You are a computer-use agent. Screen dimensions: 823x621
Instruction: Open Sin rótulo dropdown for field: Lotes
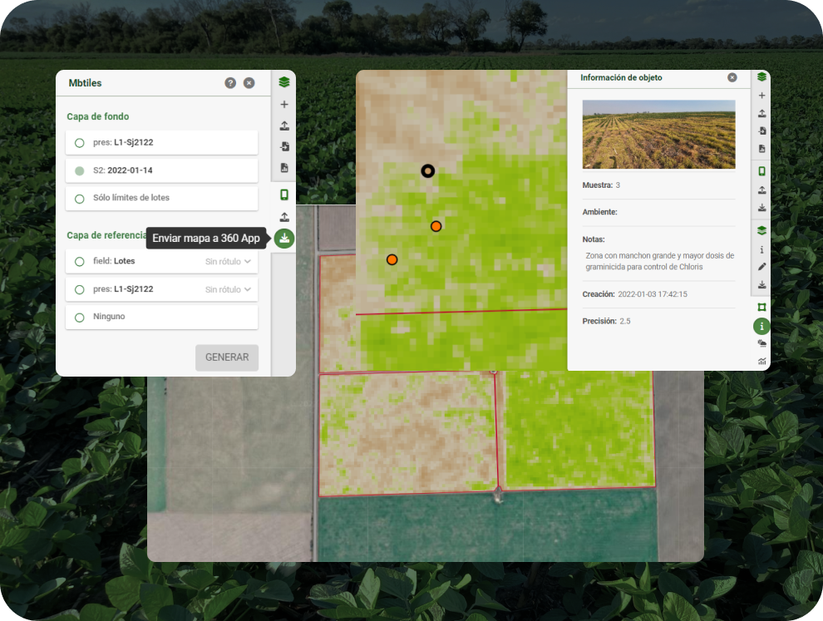click(x=228, y=261)
